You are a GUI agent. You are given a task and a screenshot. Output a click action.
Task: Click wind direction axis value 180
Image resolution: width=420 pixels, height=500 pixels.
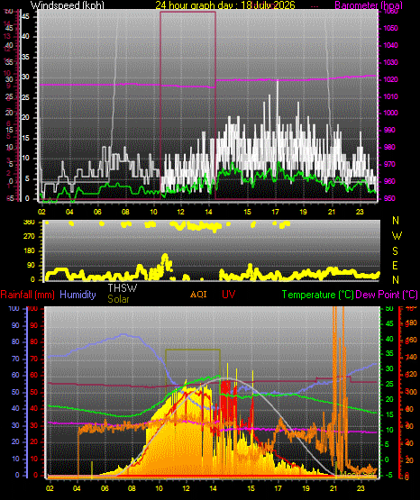(29, 251)
